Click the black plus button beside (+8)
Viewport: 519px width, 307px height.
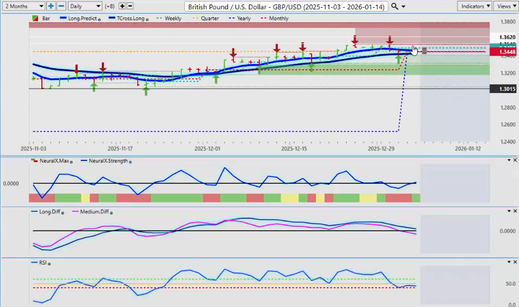pyautogui.click(x=122, y=6)
